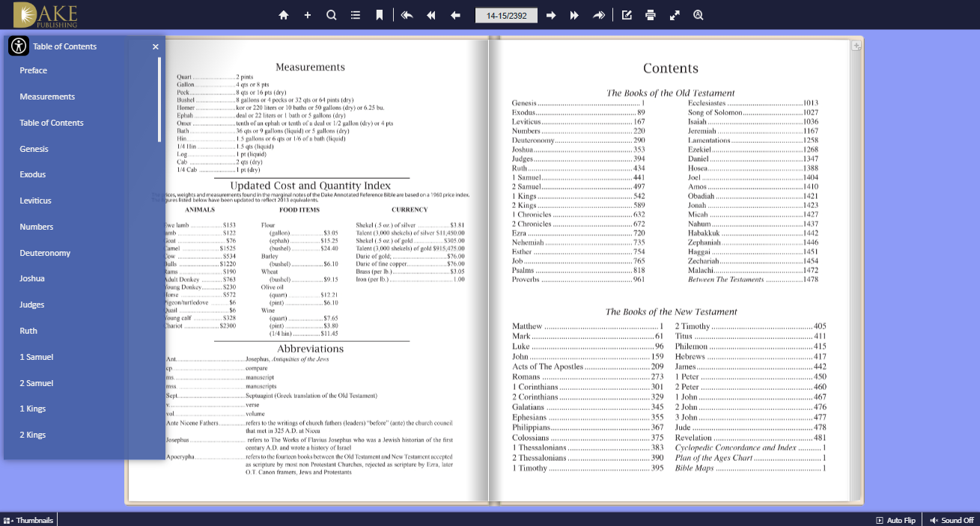This screenshot has height=526, width=980.
Task: Click the zoom magnifier icon
Action: click(699, 15)
